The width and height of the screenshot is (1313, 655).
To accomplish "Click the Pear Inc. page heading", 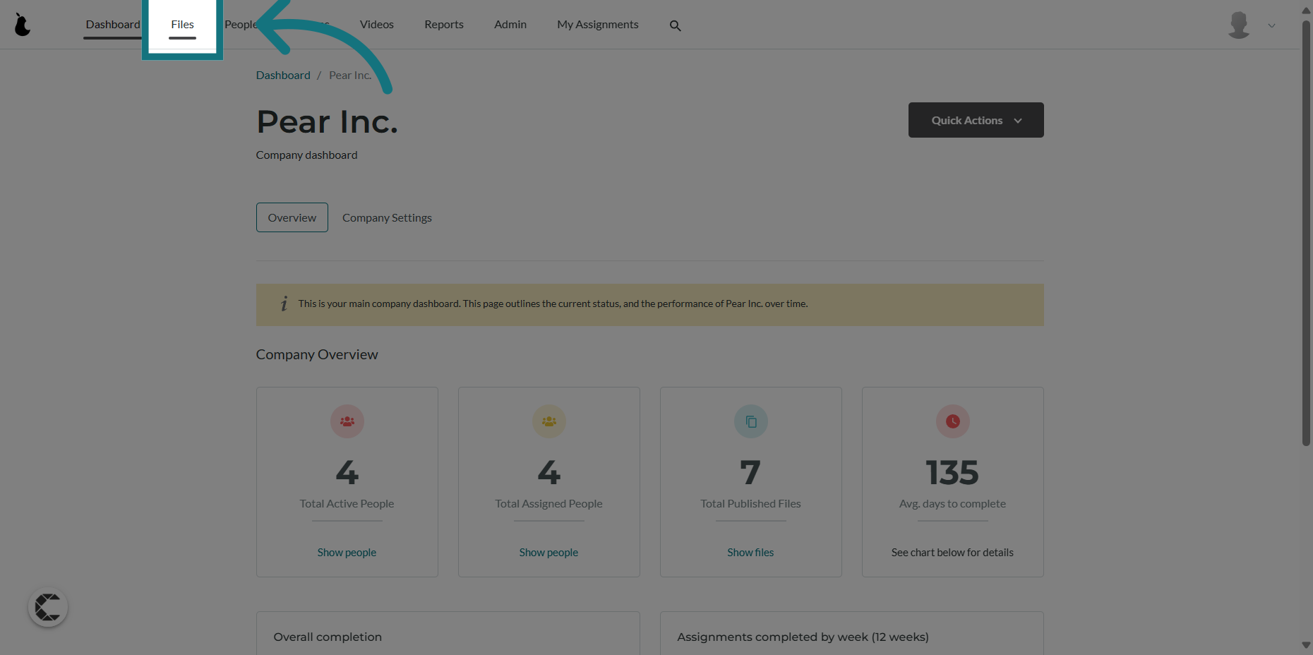I will point(327,122).
